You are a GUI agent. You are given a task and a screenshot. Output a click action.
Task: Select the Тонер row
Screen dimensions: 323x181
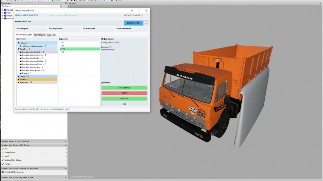pos(37,73)
